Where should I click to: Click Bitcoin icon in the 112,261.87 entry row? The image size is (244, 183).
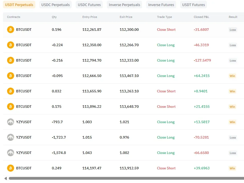(x=11, y=30)
